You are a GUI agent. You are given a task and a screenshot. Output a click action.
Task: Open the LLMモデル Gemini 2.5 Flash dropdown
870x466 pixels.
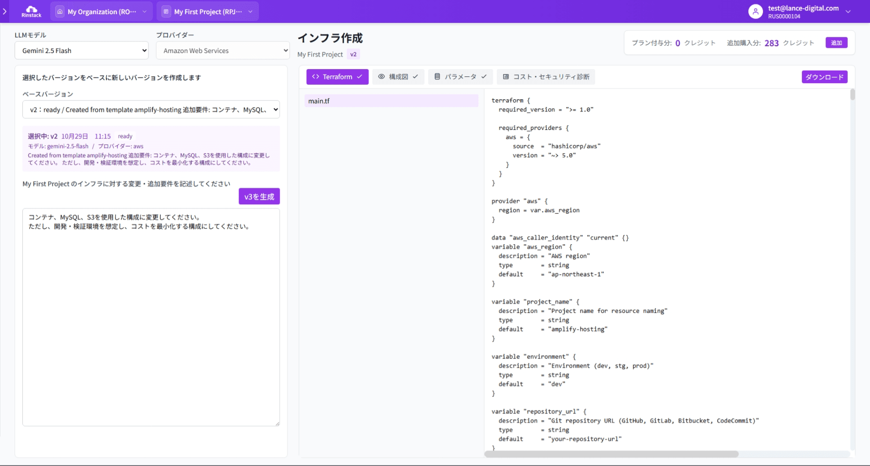click(81, 51)
